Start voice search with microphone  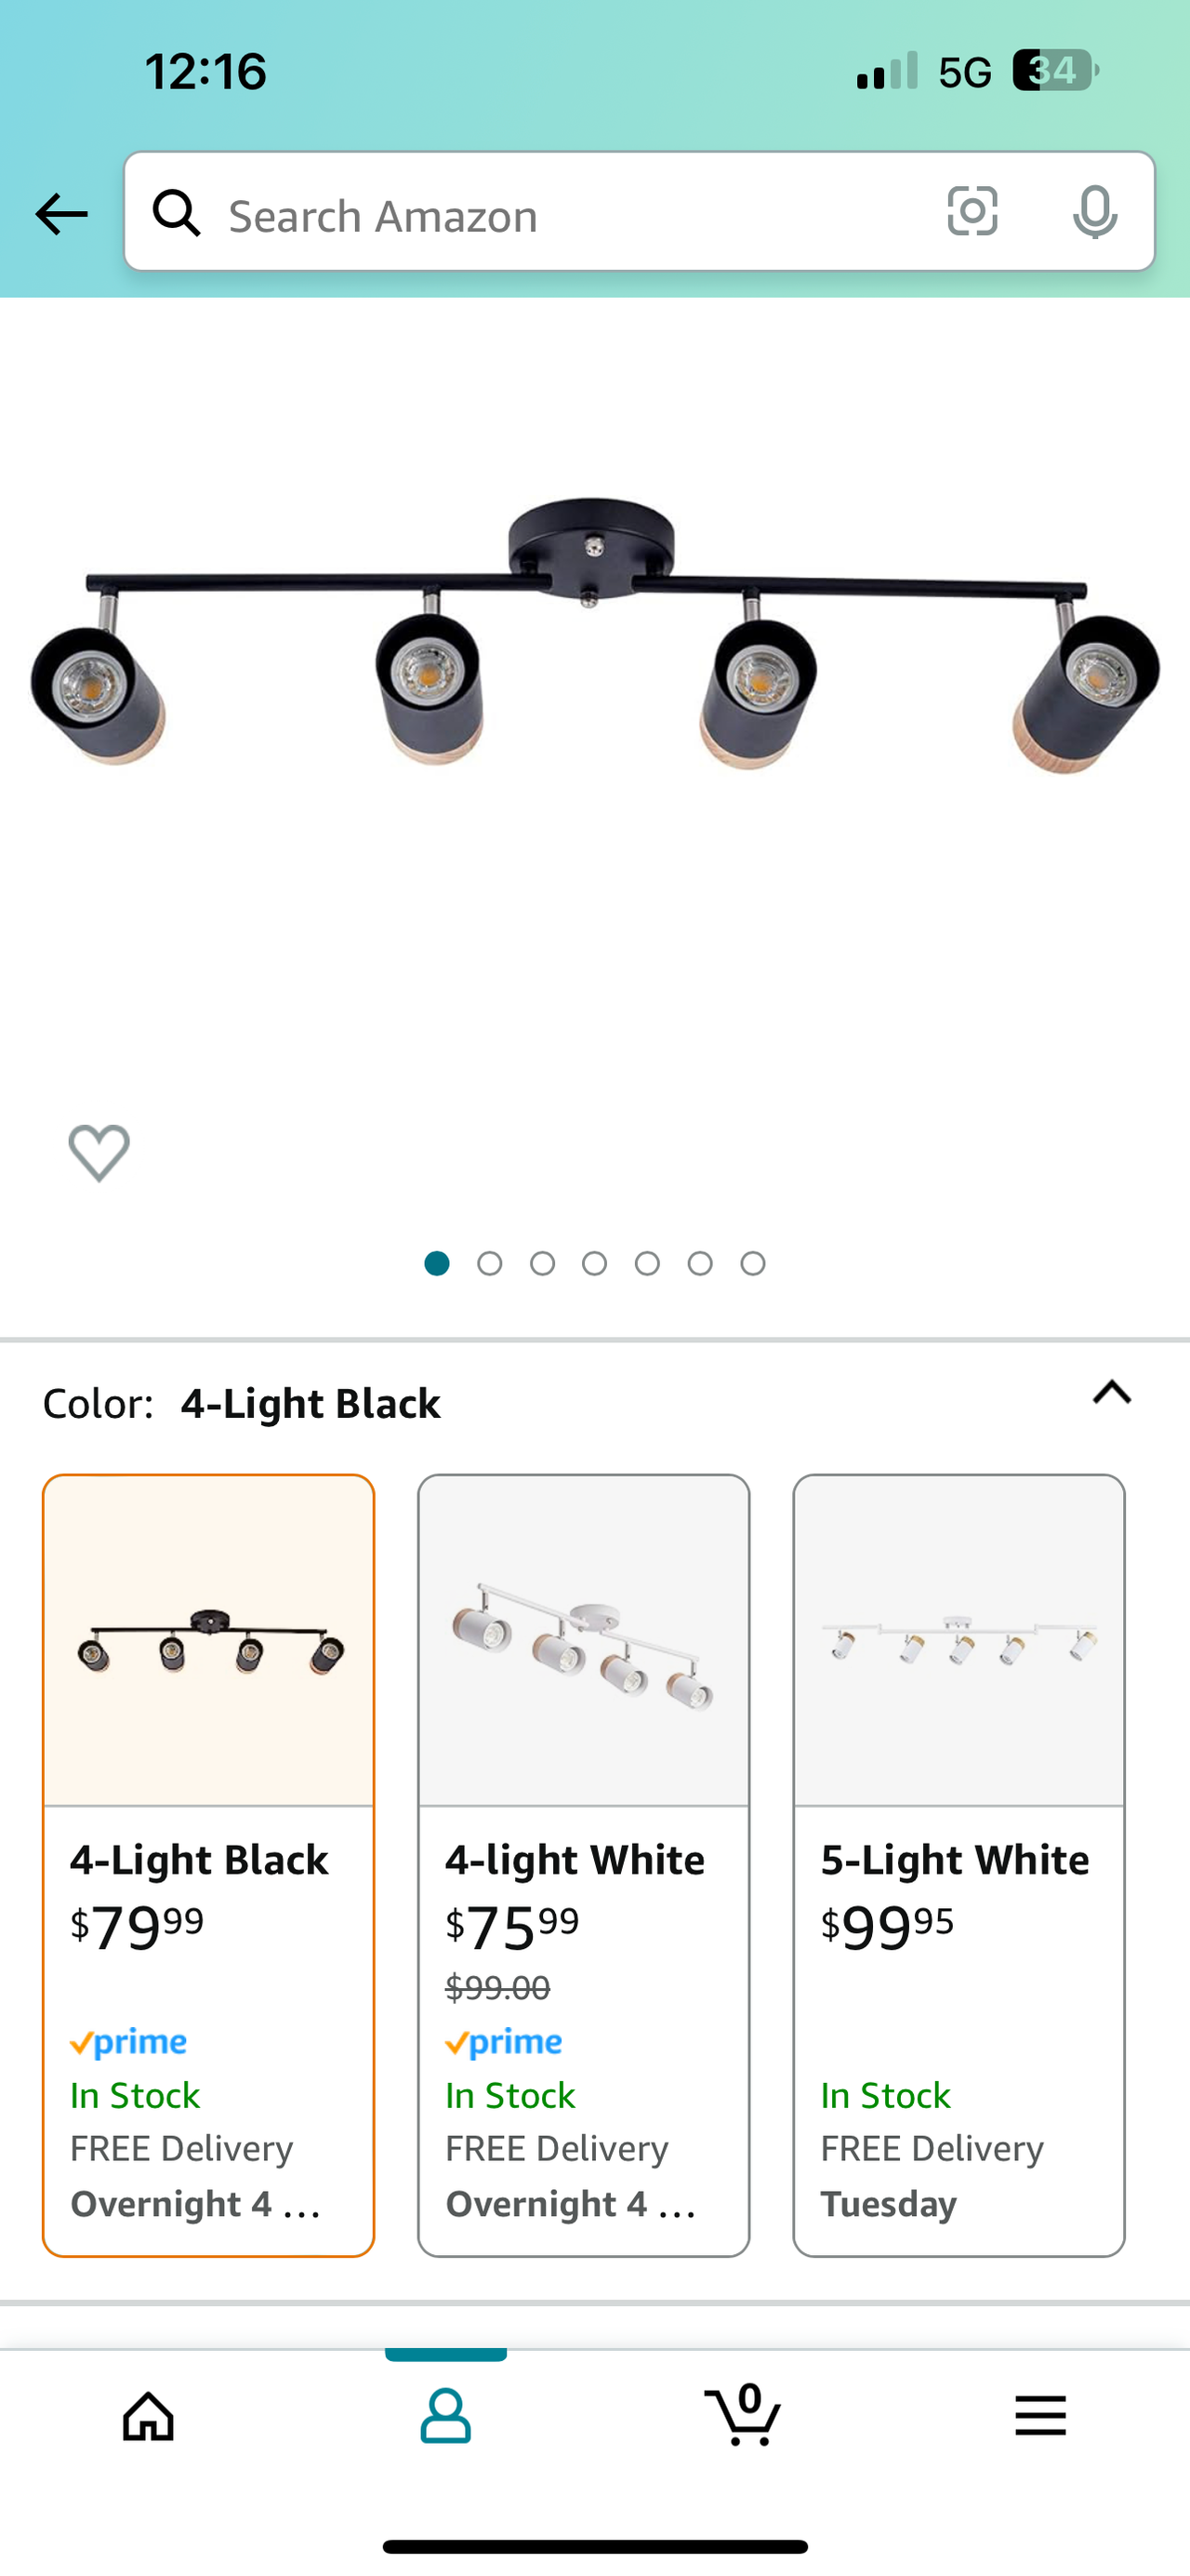point(1095,212)
